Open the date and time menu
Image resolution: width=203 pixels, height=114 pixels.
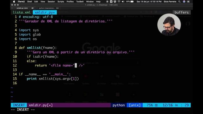tap(149, 2)
